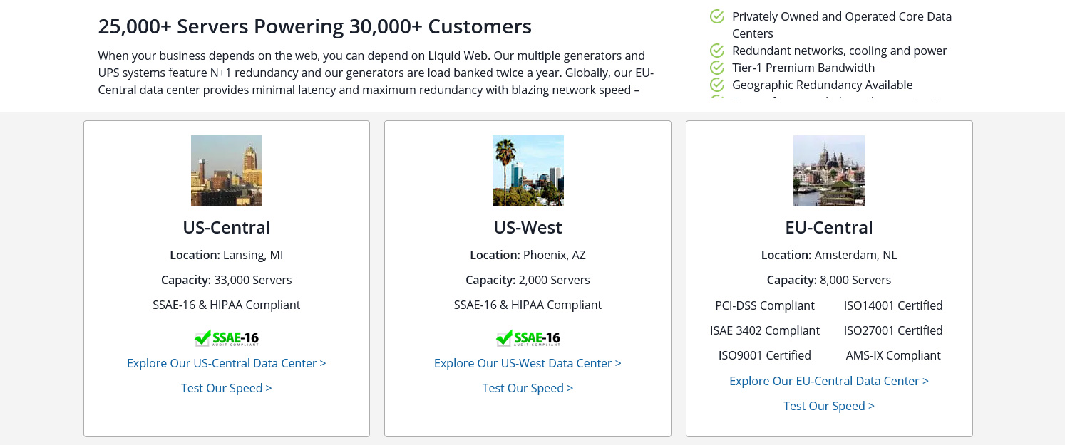Open Explore Our US-Central Data Center link
The image size is (1065, 445).
[226, 363]
